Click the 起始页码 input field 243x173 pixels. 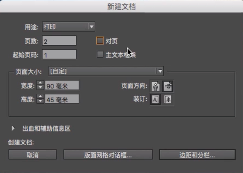click(x=59, y=55)
